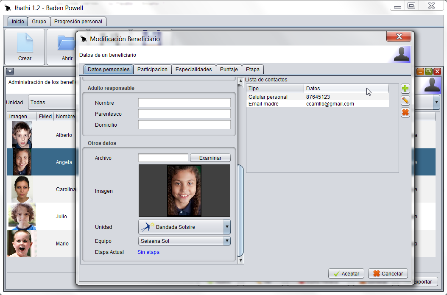Click the ccarrillo@gmail.com value
This screenshot has height=295, width=447.
click(x=330, y=104)
